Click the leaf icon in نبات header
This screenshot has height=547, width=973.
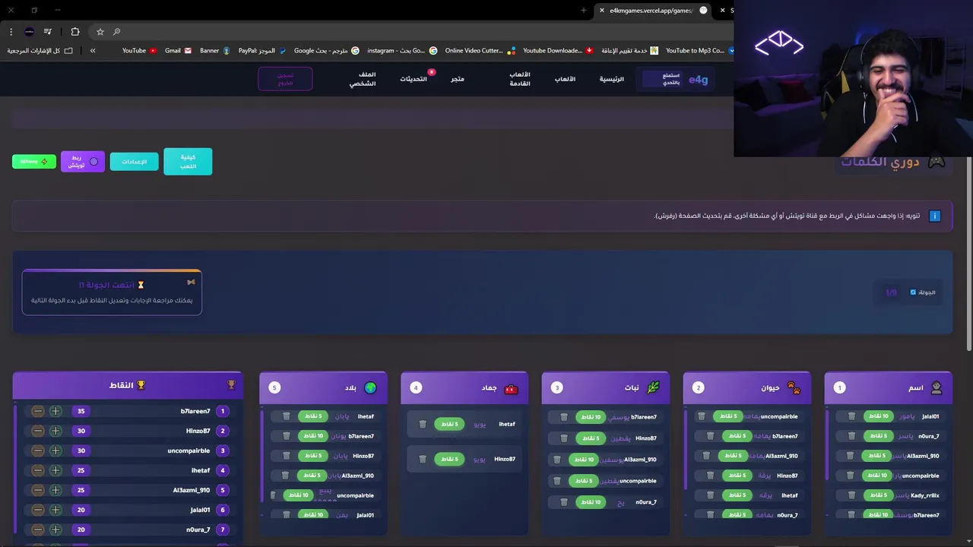pos(653,387)
